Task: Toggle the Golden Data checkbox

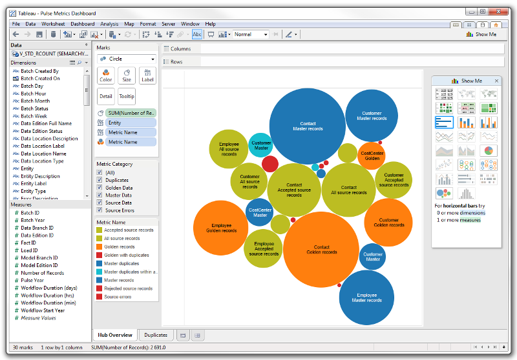Action: pos(100,187)
